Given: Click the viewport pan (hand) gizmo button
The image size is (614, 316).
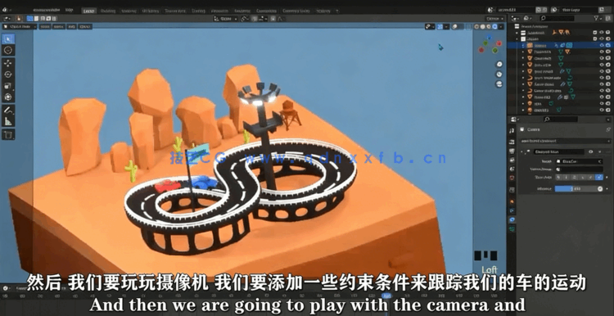Looking at the screenshot, I should pyautogui.click(x=499, y=74).
